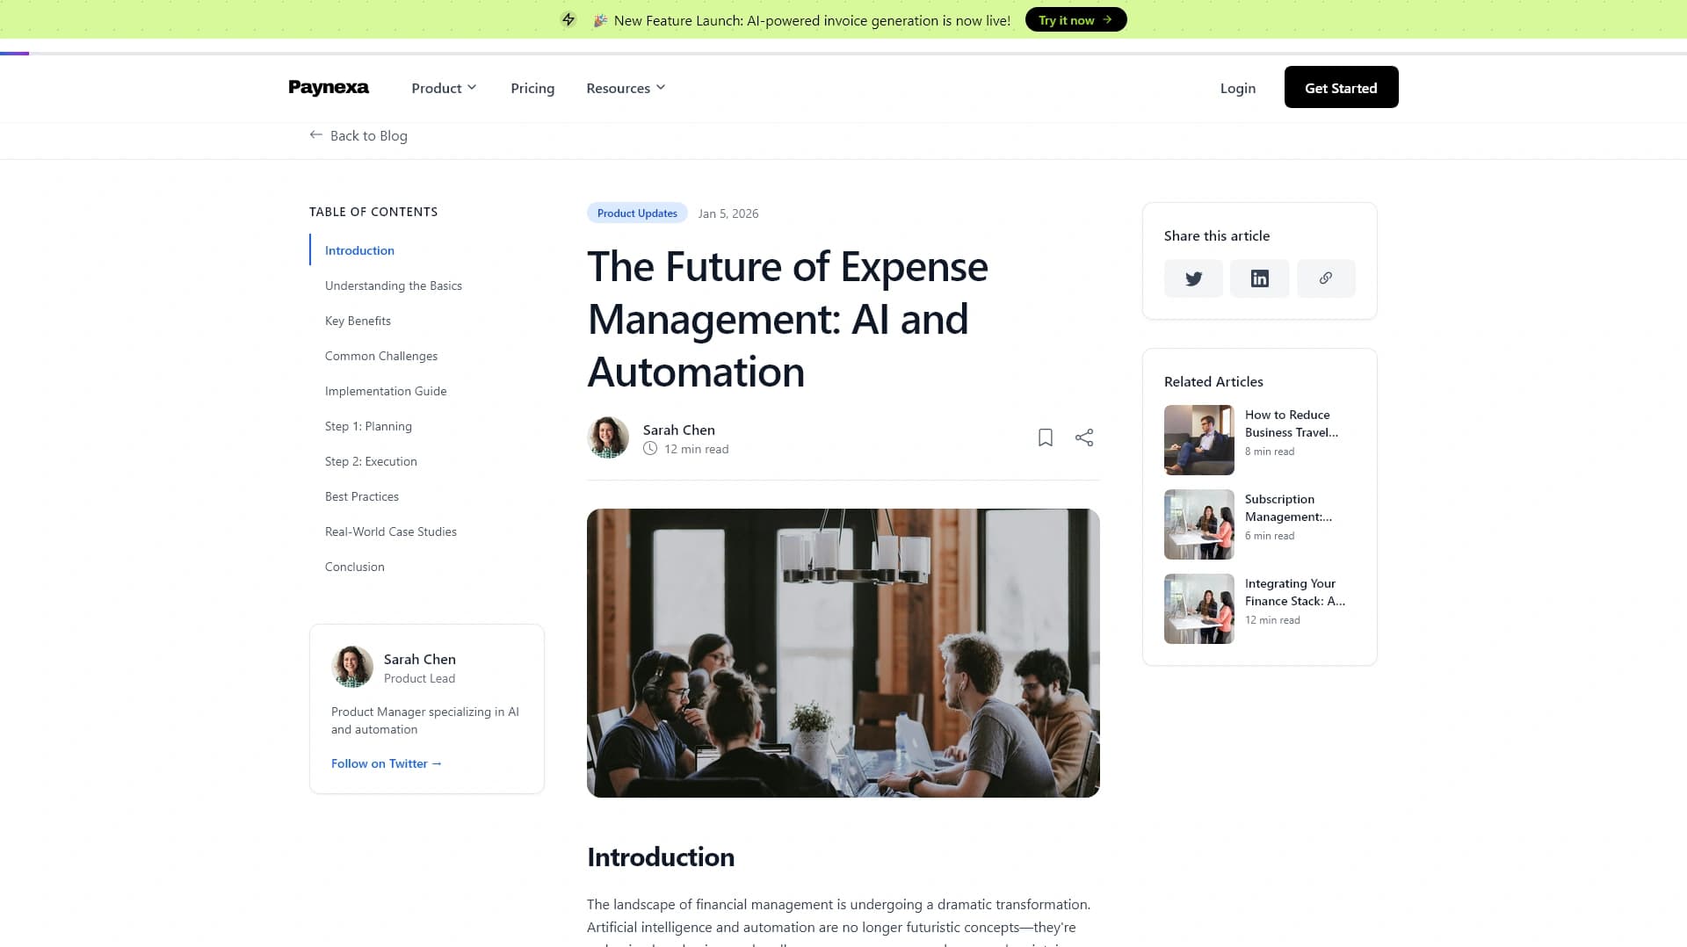Image resolution: width=1687 pixels, height=947 pixels.
Task: Jump to Key Benefits section
Action: (x=358, y=321)
